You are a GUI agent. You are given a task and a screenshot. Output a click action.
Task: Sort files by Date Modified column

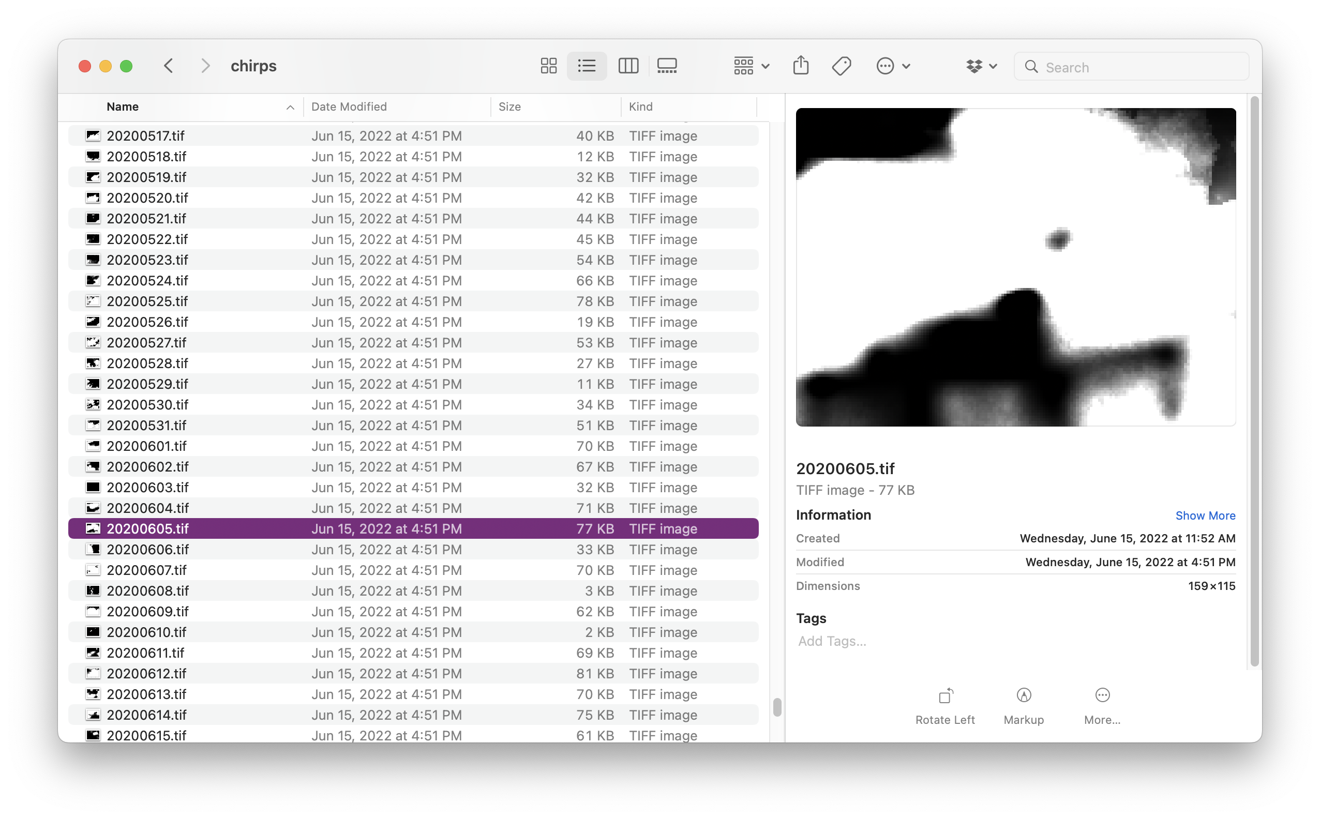tap(349, 107)
